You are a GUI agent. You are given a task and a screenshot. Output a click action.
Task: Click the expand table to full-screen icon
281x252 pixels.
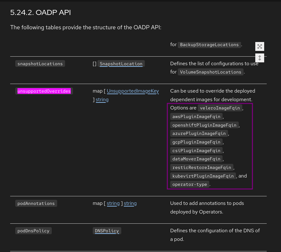click(260, 46)
